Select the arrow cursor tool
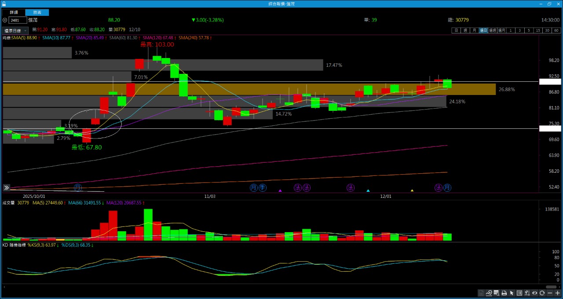The width and height of the screenshot is (563, 299). [x=512, y=293]
